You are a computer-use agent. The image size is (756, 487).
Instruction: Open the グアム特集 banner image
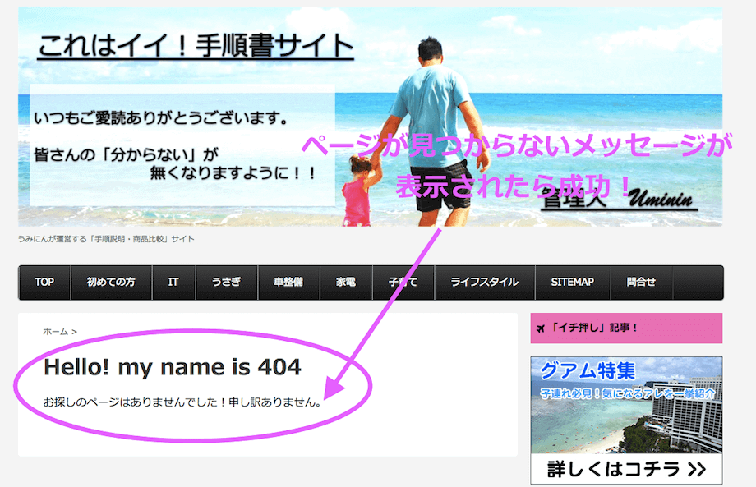pos(626,407)
